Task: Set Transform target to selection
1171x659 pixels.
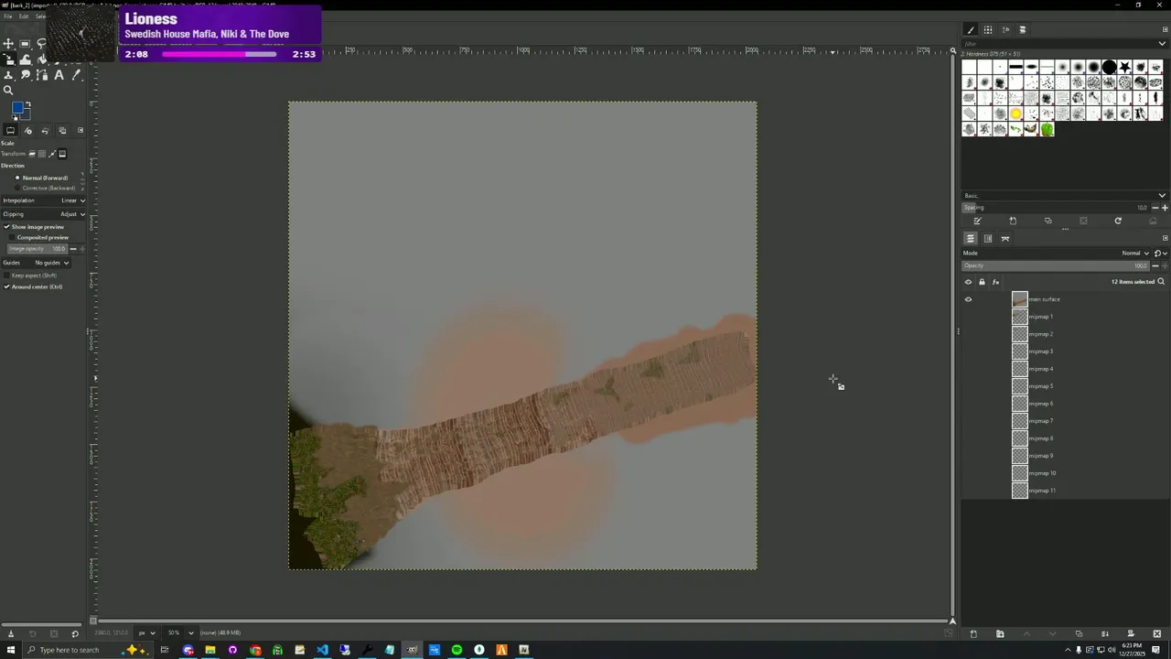Action: point(42,154)
